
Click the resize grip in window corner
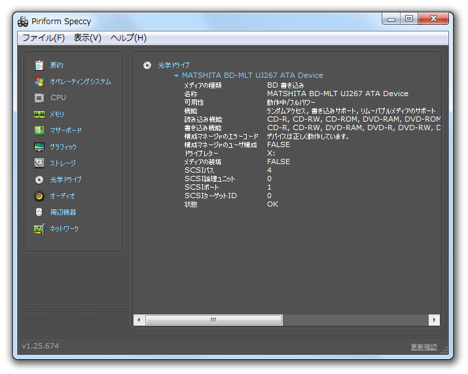pos(444,350)
